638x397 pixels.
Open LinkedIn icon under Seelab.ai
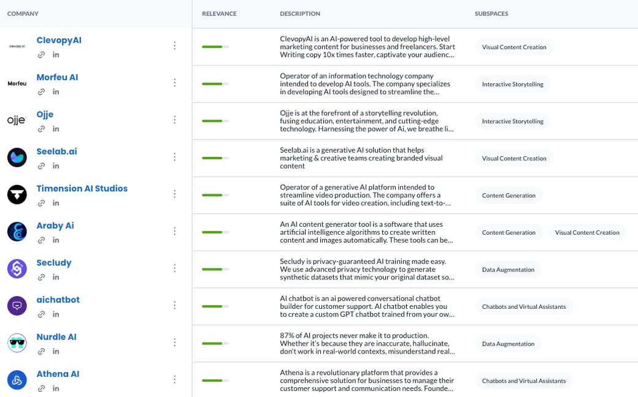pos(56,166)
